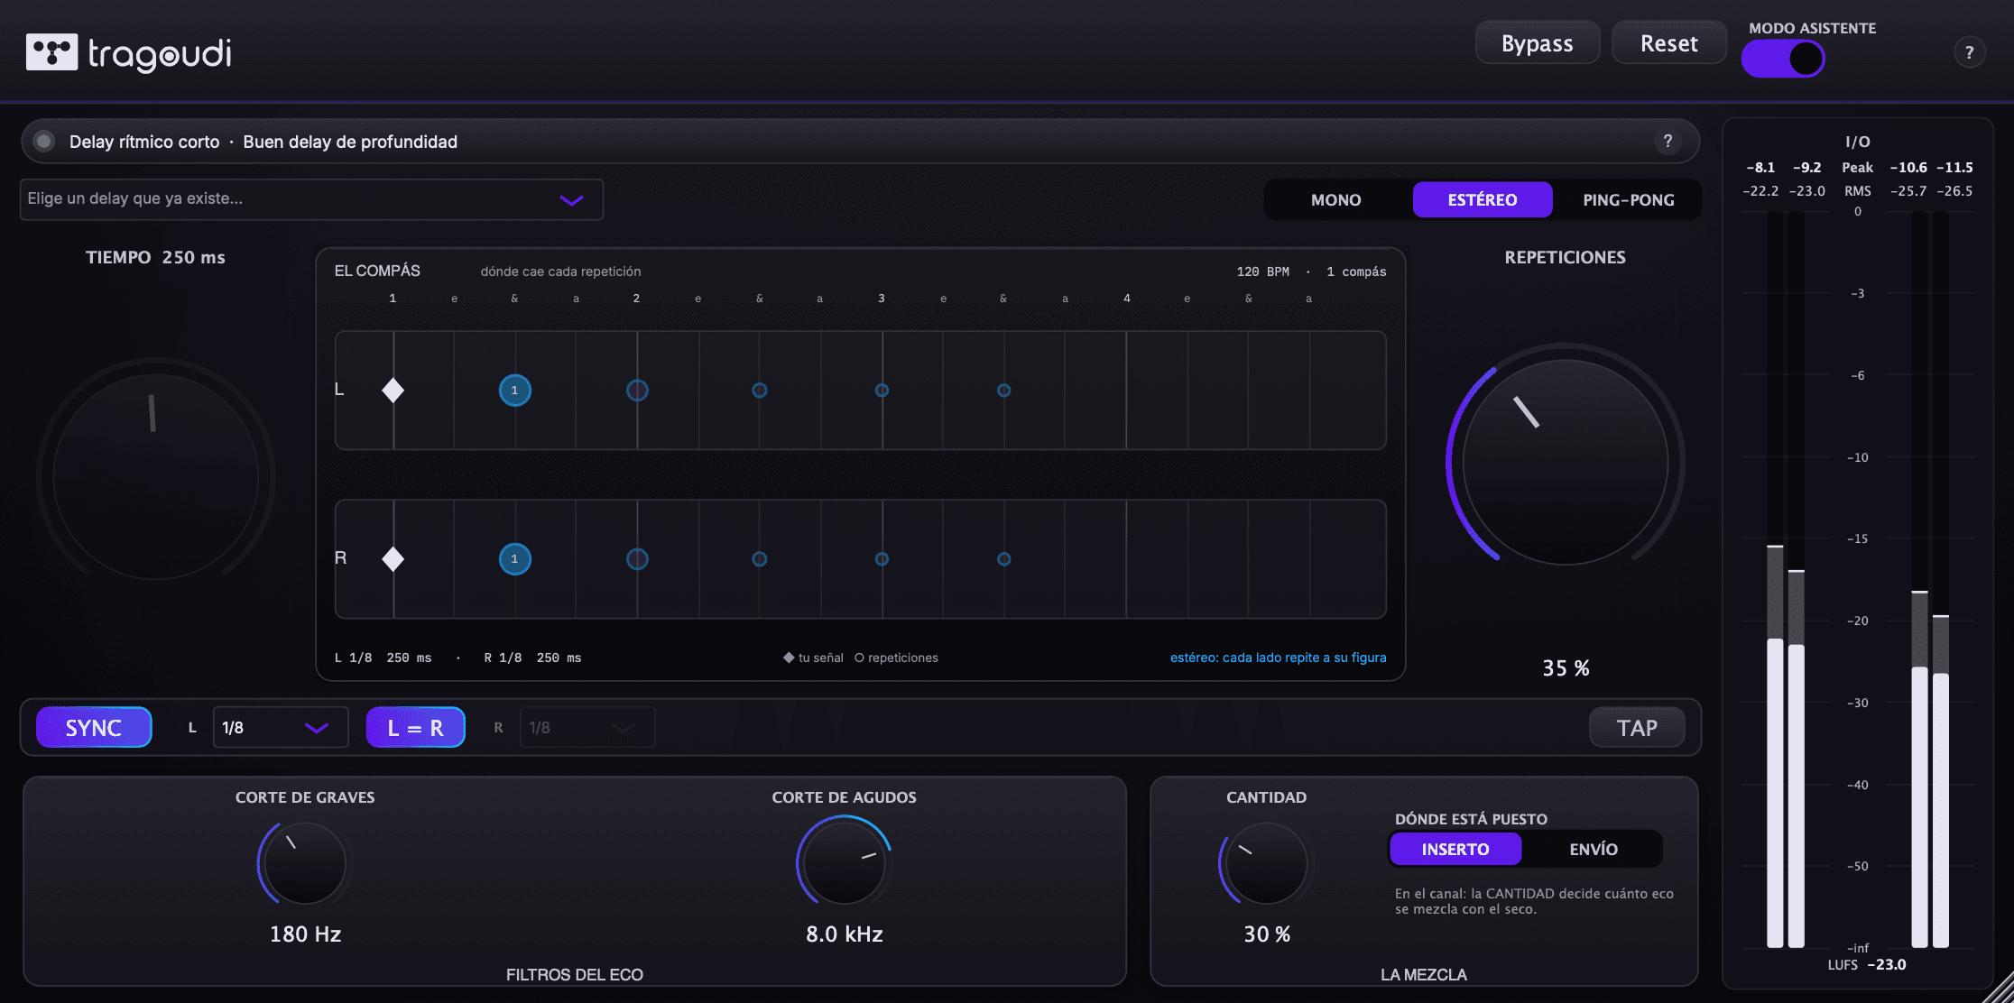Click the output peak -10.6 value

pyautogui.click(x=1908, y=168)
